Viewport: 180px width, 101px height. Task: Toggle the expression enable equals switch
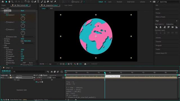(36, 82)
